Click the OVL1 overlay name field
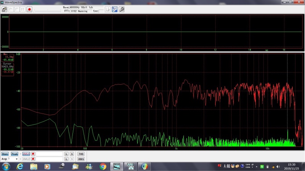The width and height of the screenshot is (305, 171). pos(50,154)
